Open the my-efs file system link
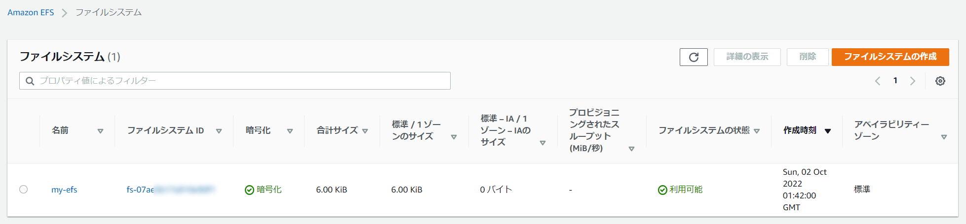The height and width of the screenshot is (224, 966). (x=64, y=190)
